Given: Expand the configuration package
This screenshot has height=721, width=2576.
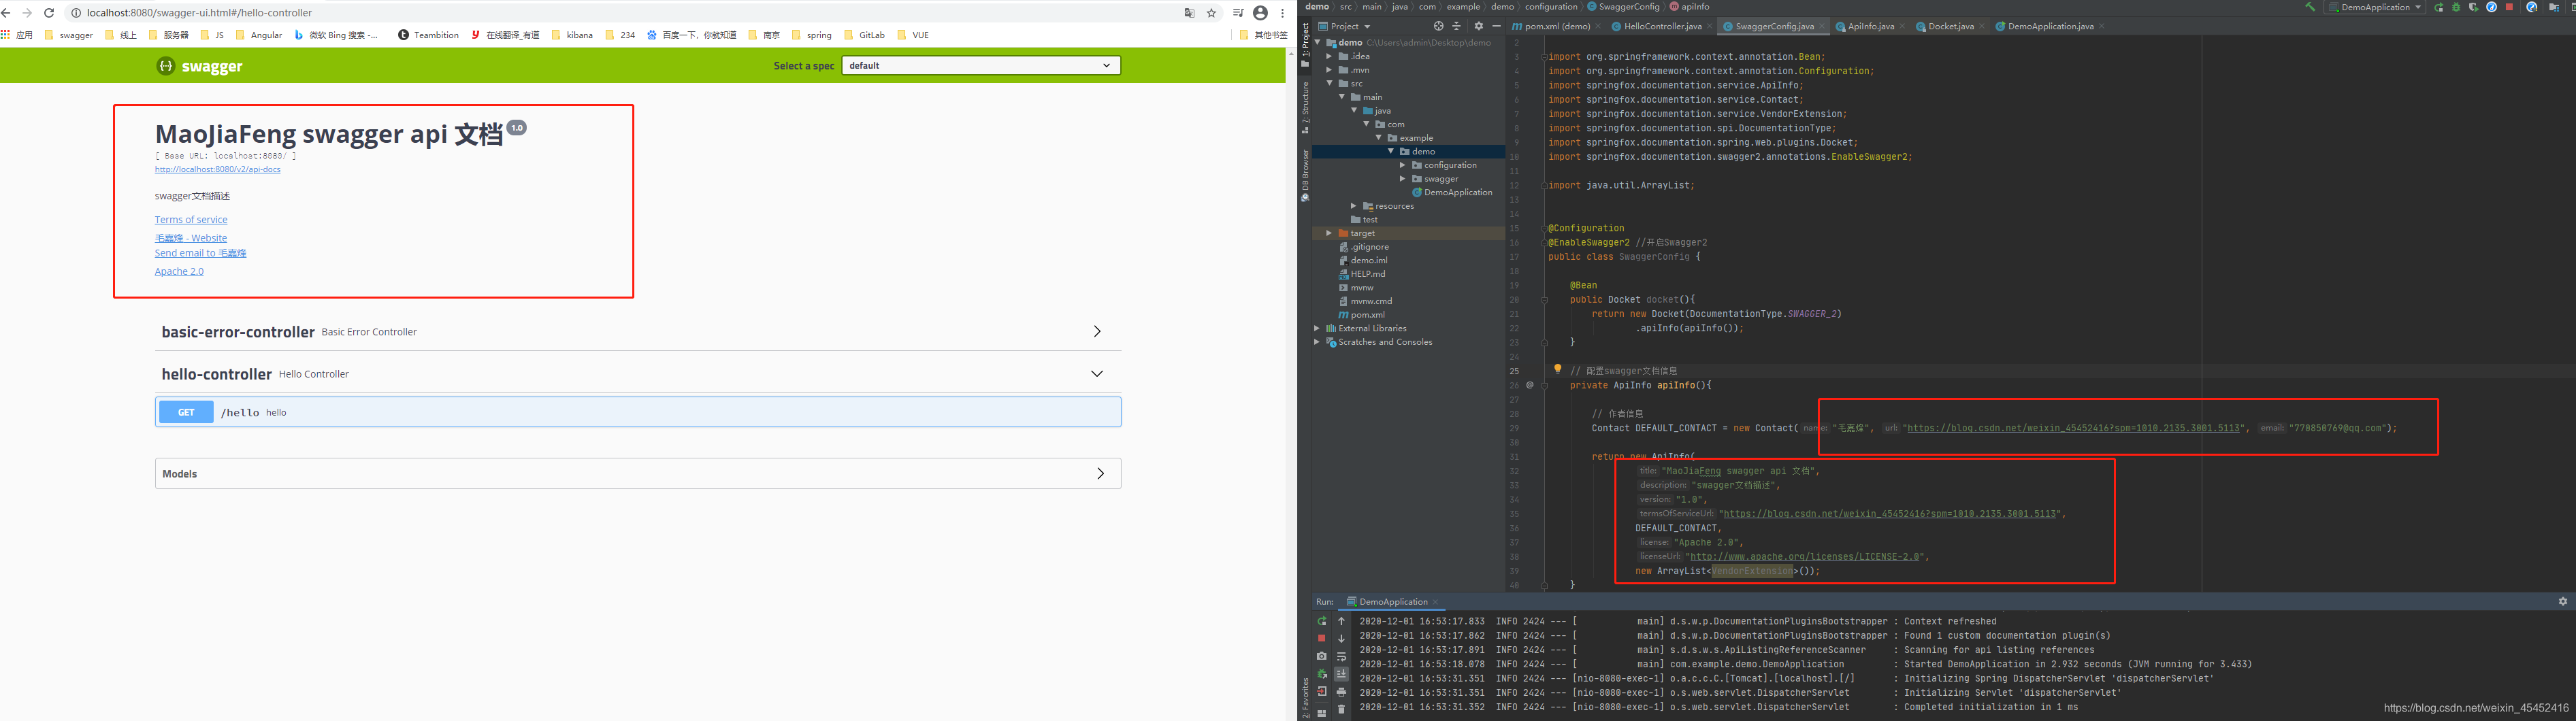Looking at the screenshot, I should click(1403, 165).
